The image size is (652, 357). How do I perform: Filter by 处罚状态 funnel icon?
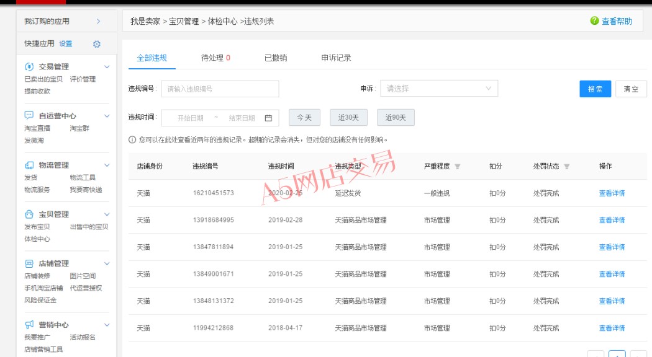click(x=566, y=167)
